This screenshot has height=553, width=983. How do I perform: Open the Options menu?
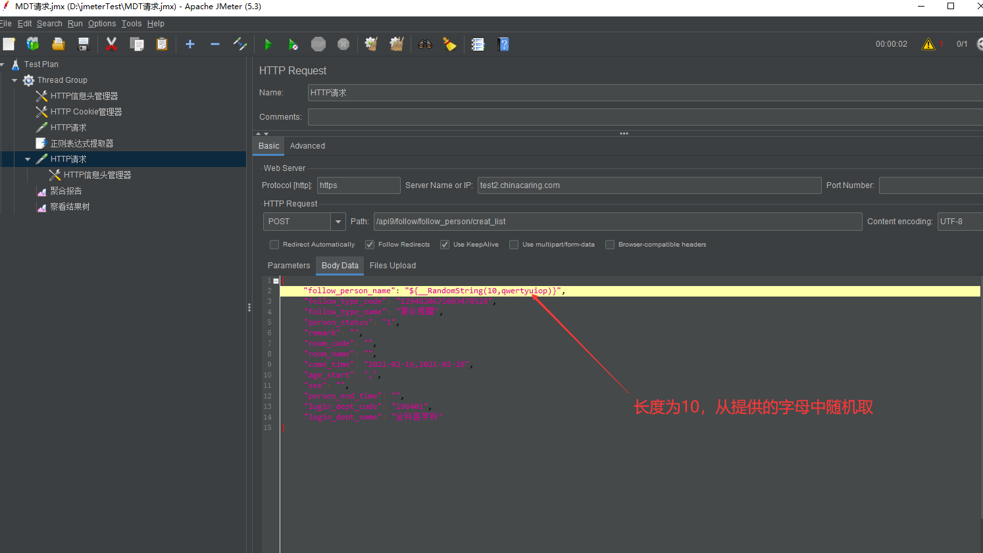102,24
